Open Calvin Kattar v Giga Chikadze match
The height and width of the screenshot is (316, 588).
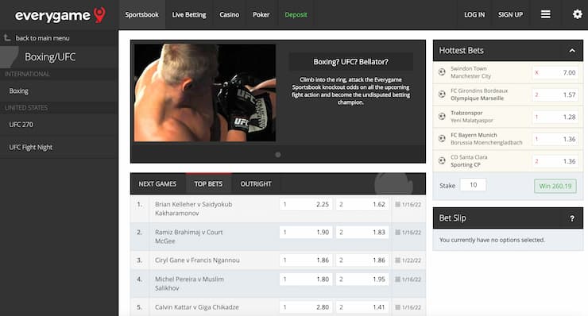point(197,307)
